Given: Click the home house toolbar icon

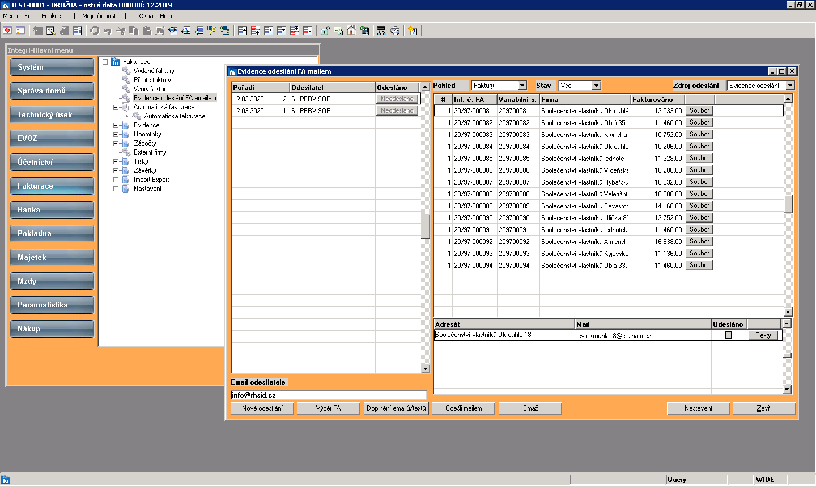Looking at the screenshot, I should tap(351, 31).
